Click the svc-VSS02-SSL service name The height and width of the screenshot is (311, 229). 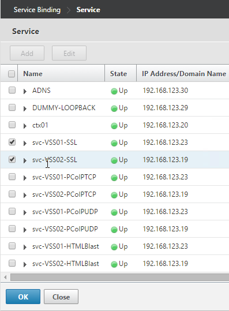click(x=55, y=160)
